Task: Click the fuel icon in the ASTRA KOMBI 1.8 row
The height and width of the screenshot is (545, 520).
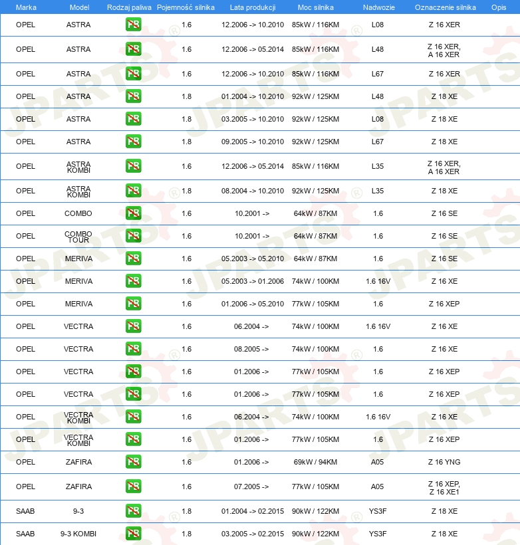Action: pos(133,191)
